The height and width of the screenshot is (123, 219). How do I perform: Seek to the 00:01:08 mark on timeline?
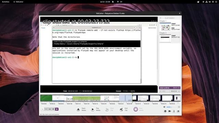(x=70, y=104)
